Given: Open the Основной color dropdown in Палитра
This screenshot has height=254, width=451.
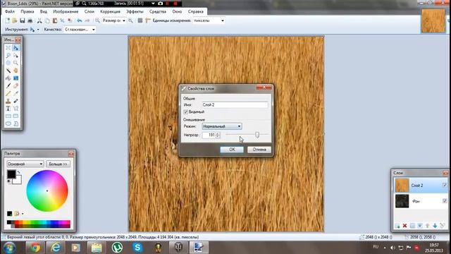Looking at the screenshot, I should pyautogui.click(x=25, y=164).
